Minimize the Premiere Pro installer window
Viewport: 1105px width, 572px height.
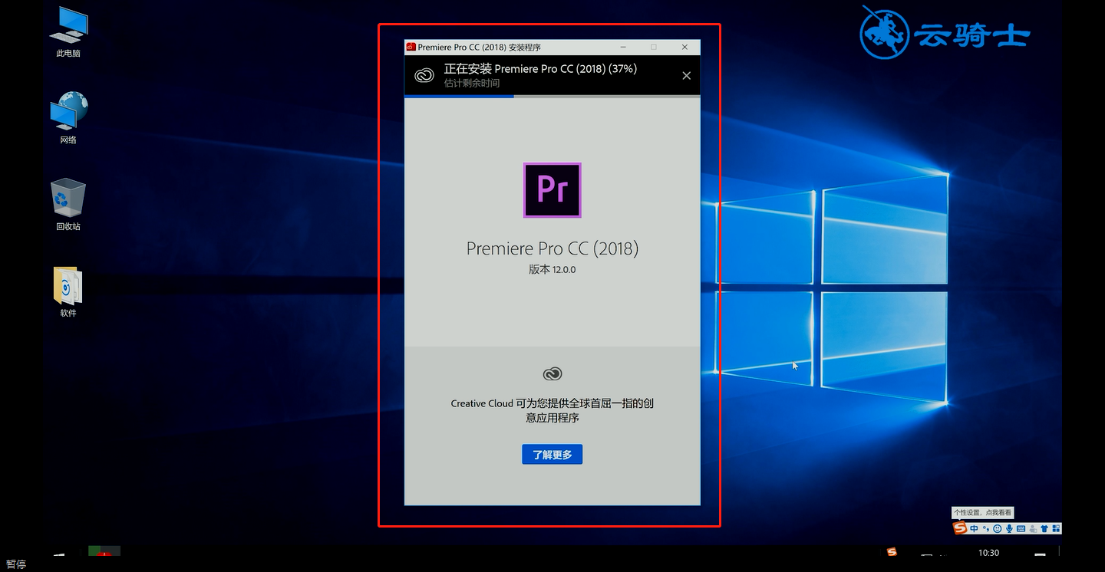click(x=624, y=48)
